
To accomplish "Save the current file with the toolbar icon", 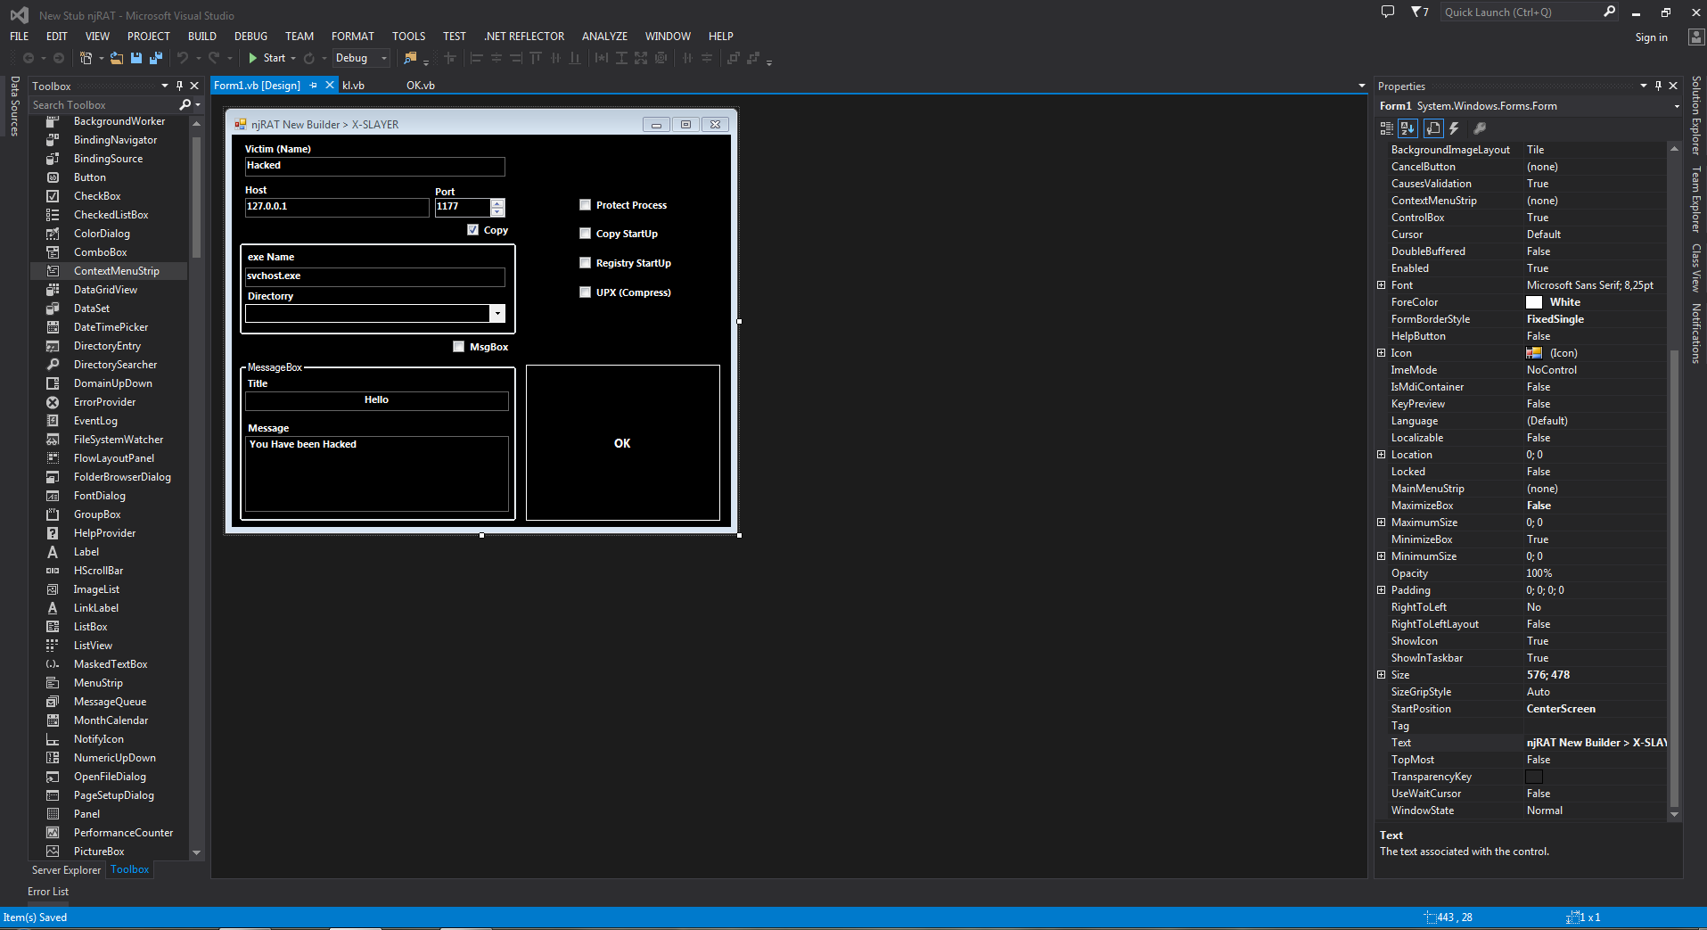I will click(136, 58).
